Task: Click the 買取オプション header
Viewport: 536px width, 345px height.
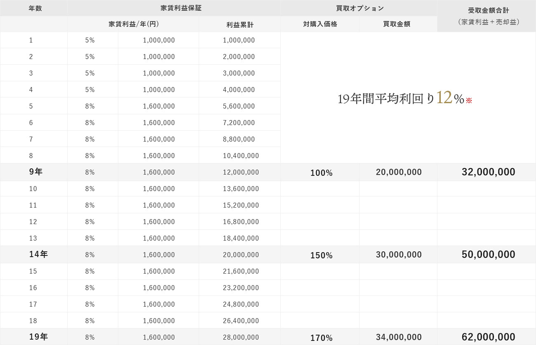Action: coord(360,8)
